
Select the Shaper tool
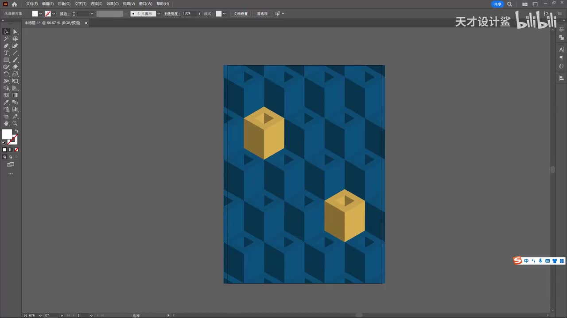pos(6,67)
